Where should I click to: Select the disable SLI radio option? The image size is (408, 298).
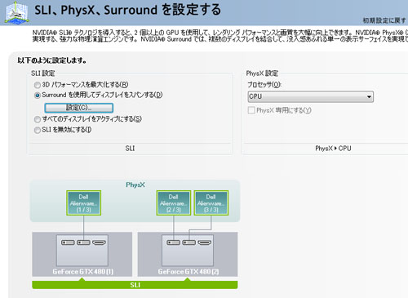point(38,130)
